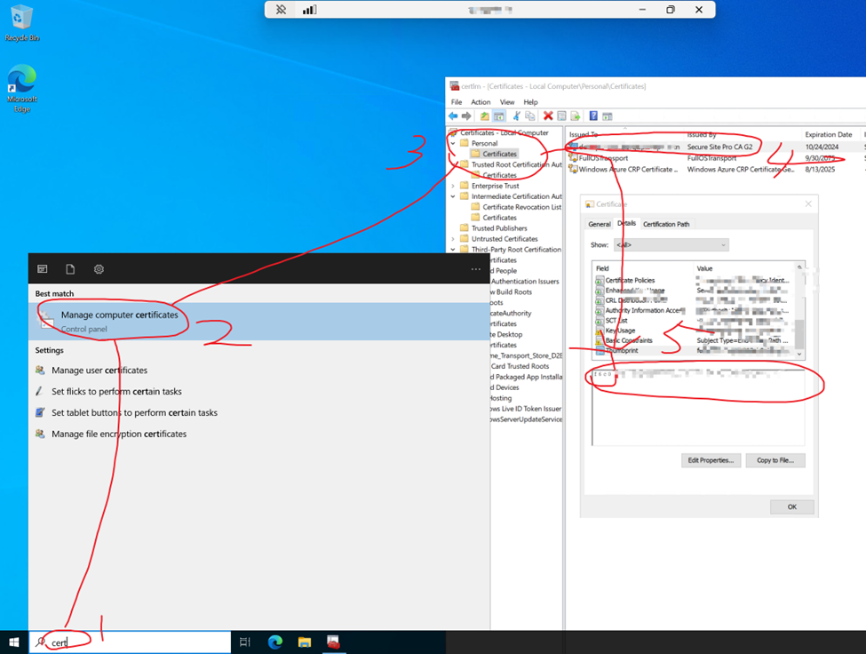Click the Copy to File button
This screenshot has width=866, height=654.
775,460
